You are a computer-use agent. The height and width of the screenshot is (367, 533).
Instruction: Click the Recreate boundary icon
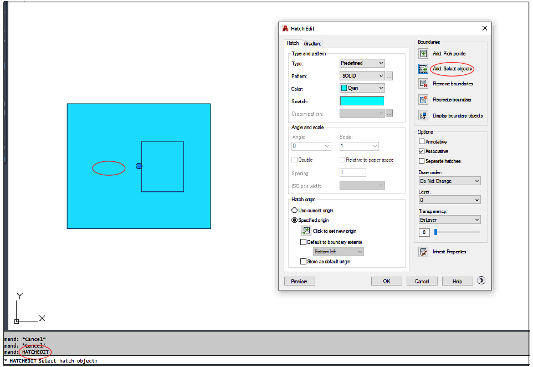pyautogui.click(x=423, y=100)
